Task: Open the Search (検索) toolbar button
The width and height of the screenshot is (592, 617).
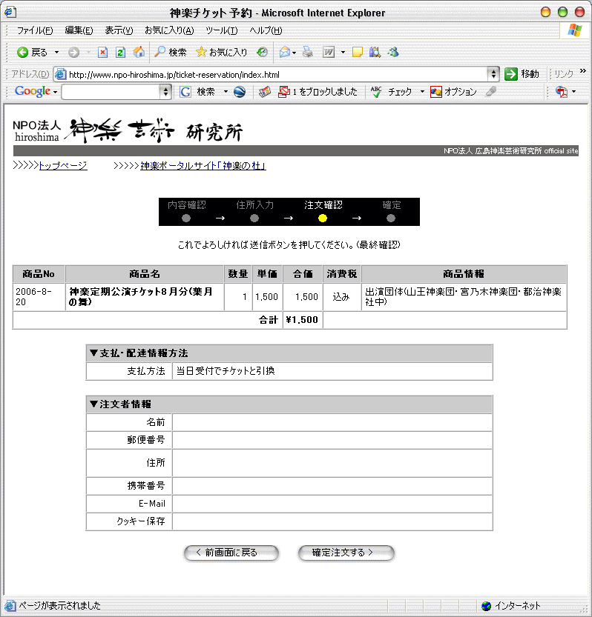Action: tap(171, 52)
